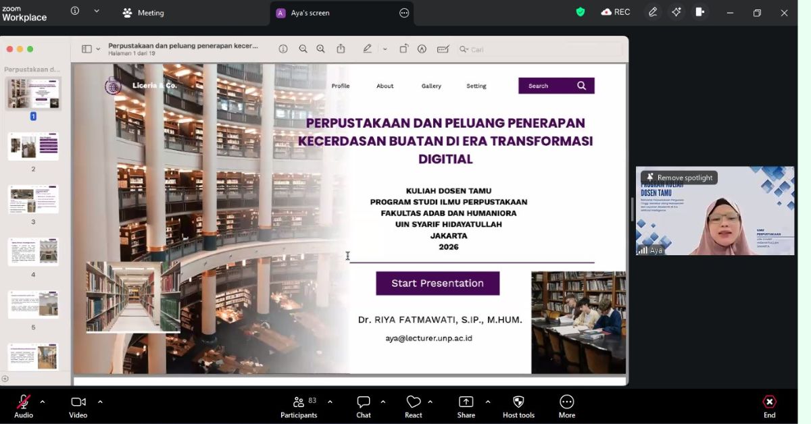Click Gallery in the slide navigation
Image resolution: width=811 pixels, height=424 pixels.
pyautogui.click(x=431, y=86)
